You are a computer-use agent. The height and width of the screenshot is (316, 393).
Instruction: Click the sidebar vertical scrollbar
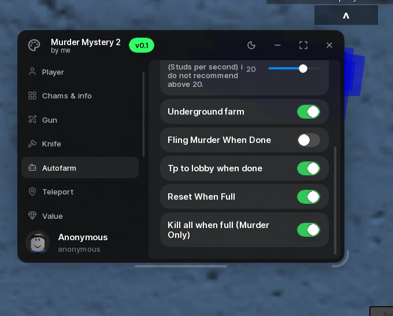[x=143, y=114]
